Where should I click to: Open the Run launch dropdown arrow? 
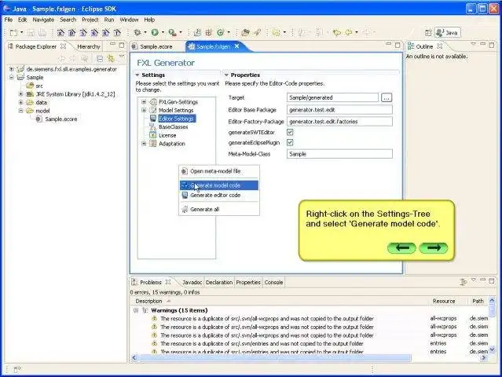(163, 32)
